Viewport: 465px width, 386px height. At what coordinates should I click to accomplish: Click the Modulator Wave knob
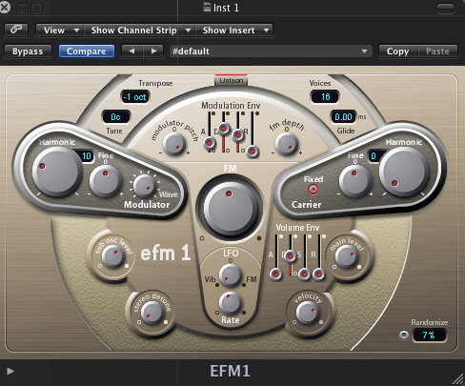click(x=145, y=186)
